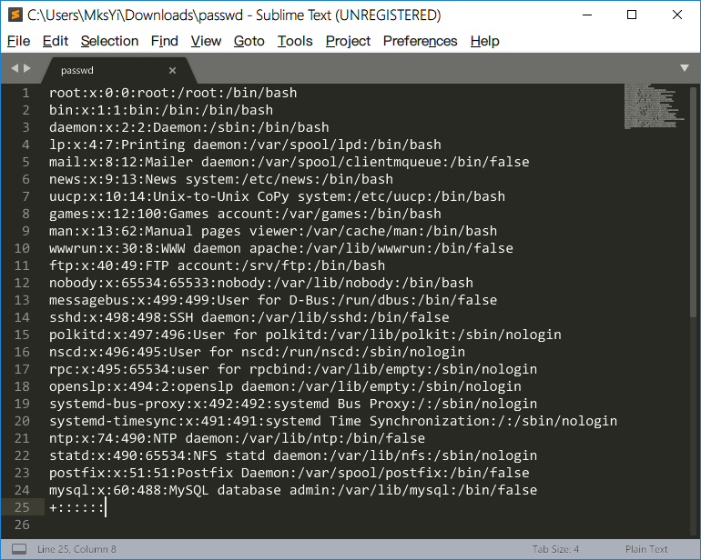This screenshot has width=701, height=560.
Task: Click the ftp:x:40:49 FTP account line
Action: (x=218, y=265)
